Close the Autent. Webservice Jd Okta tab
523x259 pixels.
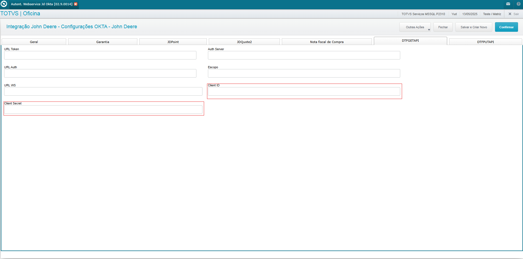click(76, 4)
